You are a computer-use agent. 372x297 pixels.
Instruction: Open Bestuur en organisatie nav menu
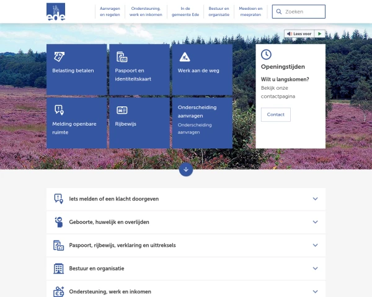click(x=219, y=12)
